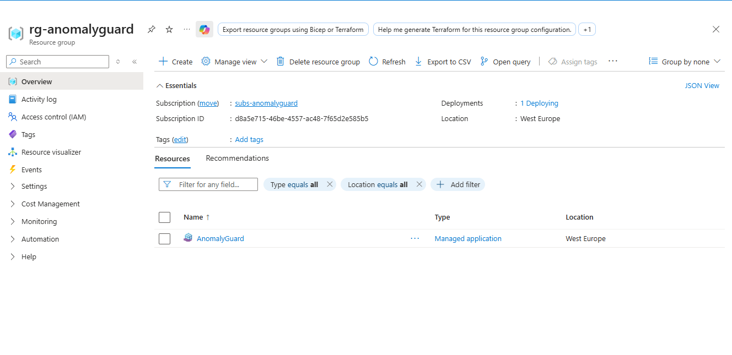
Task: Click the Export to CSV download icon
Action: click(x=419, y=62)
